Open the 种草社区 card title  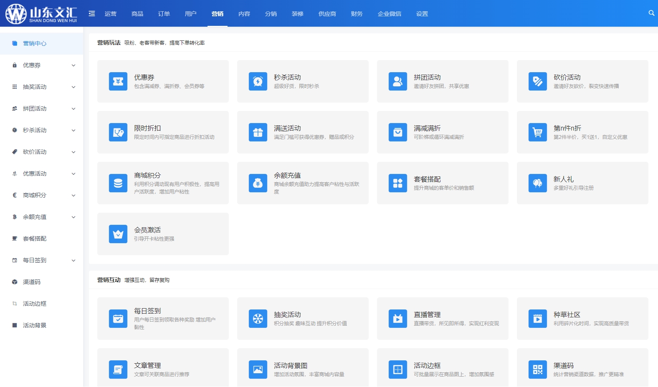[567, 314]
